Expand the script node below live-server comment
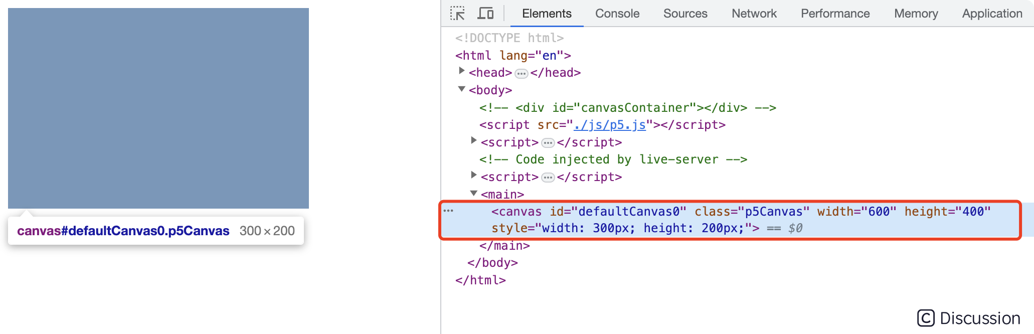This screenshot has width=1034, height=334. tap(473, 176)
